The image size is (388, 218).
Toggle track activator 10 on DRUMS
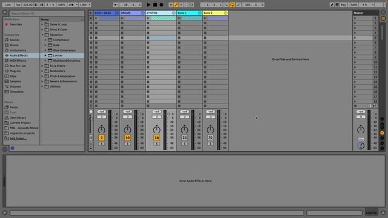127,137
